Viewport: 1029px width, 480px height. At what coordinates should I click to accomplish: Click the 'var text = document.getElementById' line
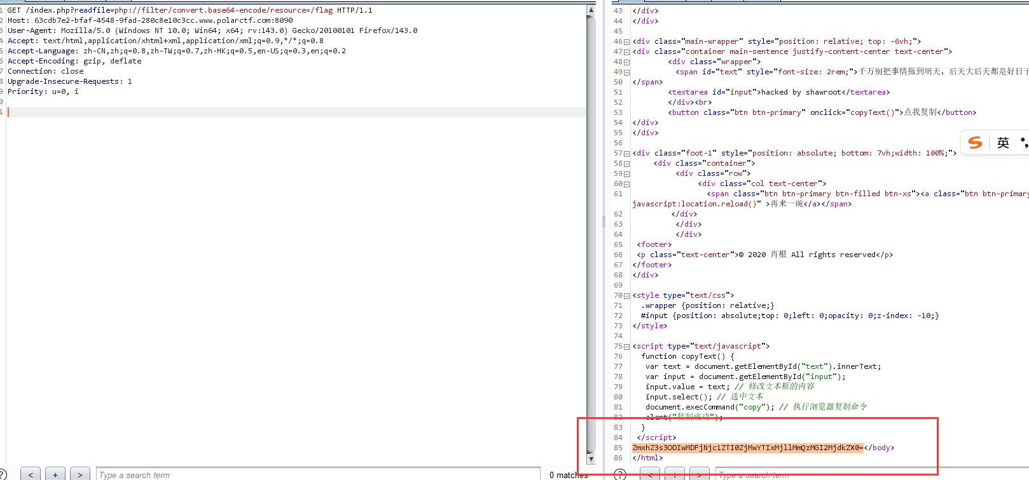pyautogui.click(x=763, y=366)
